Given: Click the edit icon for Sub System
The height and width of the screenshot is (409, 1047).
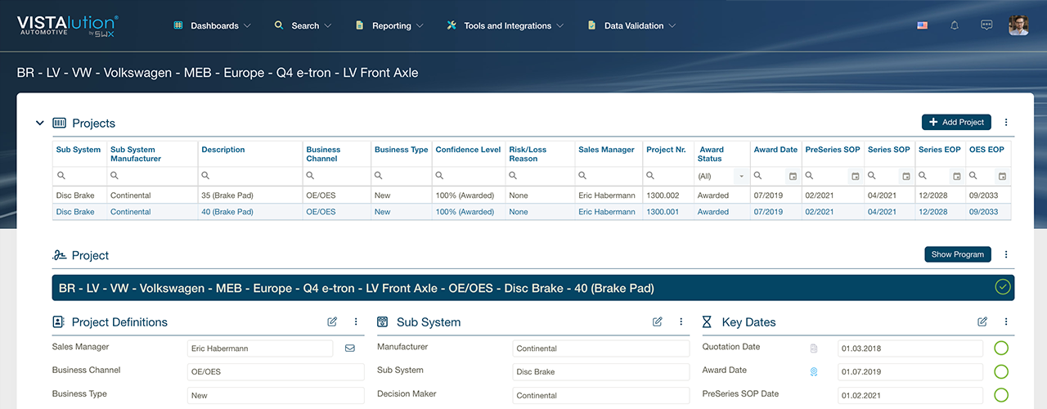Looking at the screenshot, I should click(657, 322).
